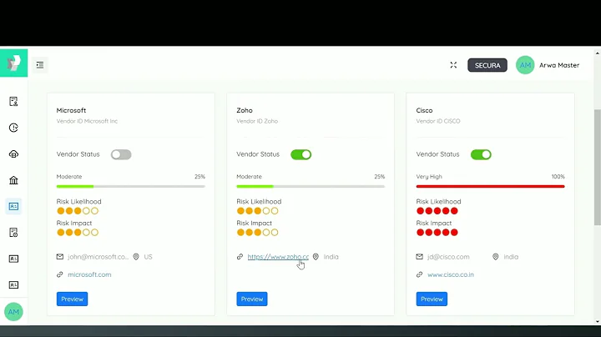Click the fullscreen expand icon

(453, 65)
